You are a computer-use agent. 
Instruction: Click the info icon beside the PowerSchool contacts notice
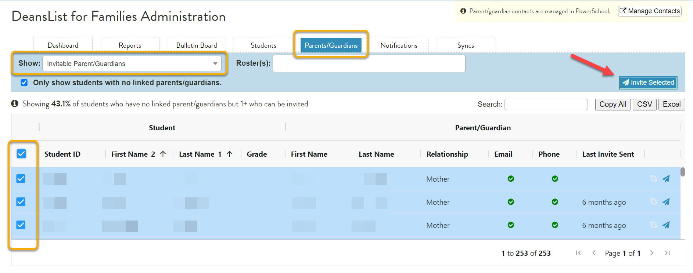463,11
